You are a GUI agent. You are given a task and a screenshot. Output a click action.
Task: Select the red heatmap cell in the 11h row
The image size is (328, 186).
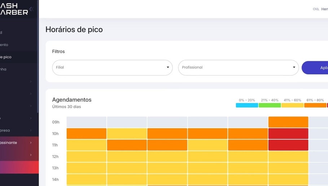pyautogui.click(x=288, y=145)
